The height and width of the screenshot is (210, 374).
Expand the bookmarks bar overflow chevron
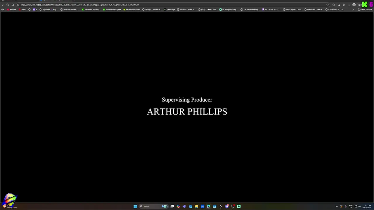click(x=353, y=9)
